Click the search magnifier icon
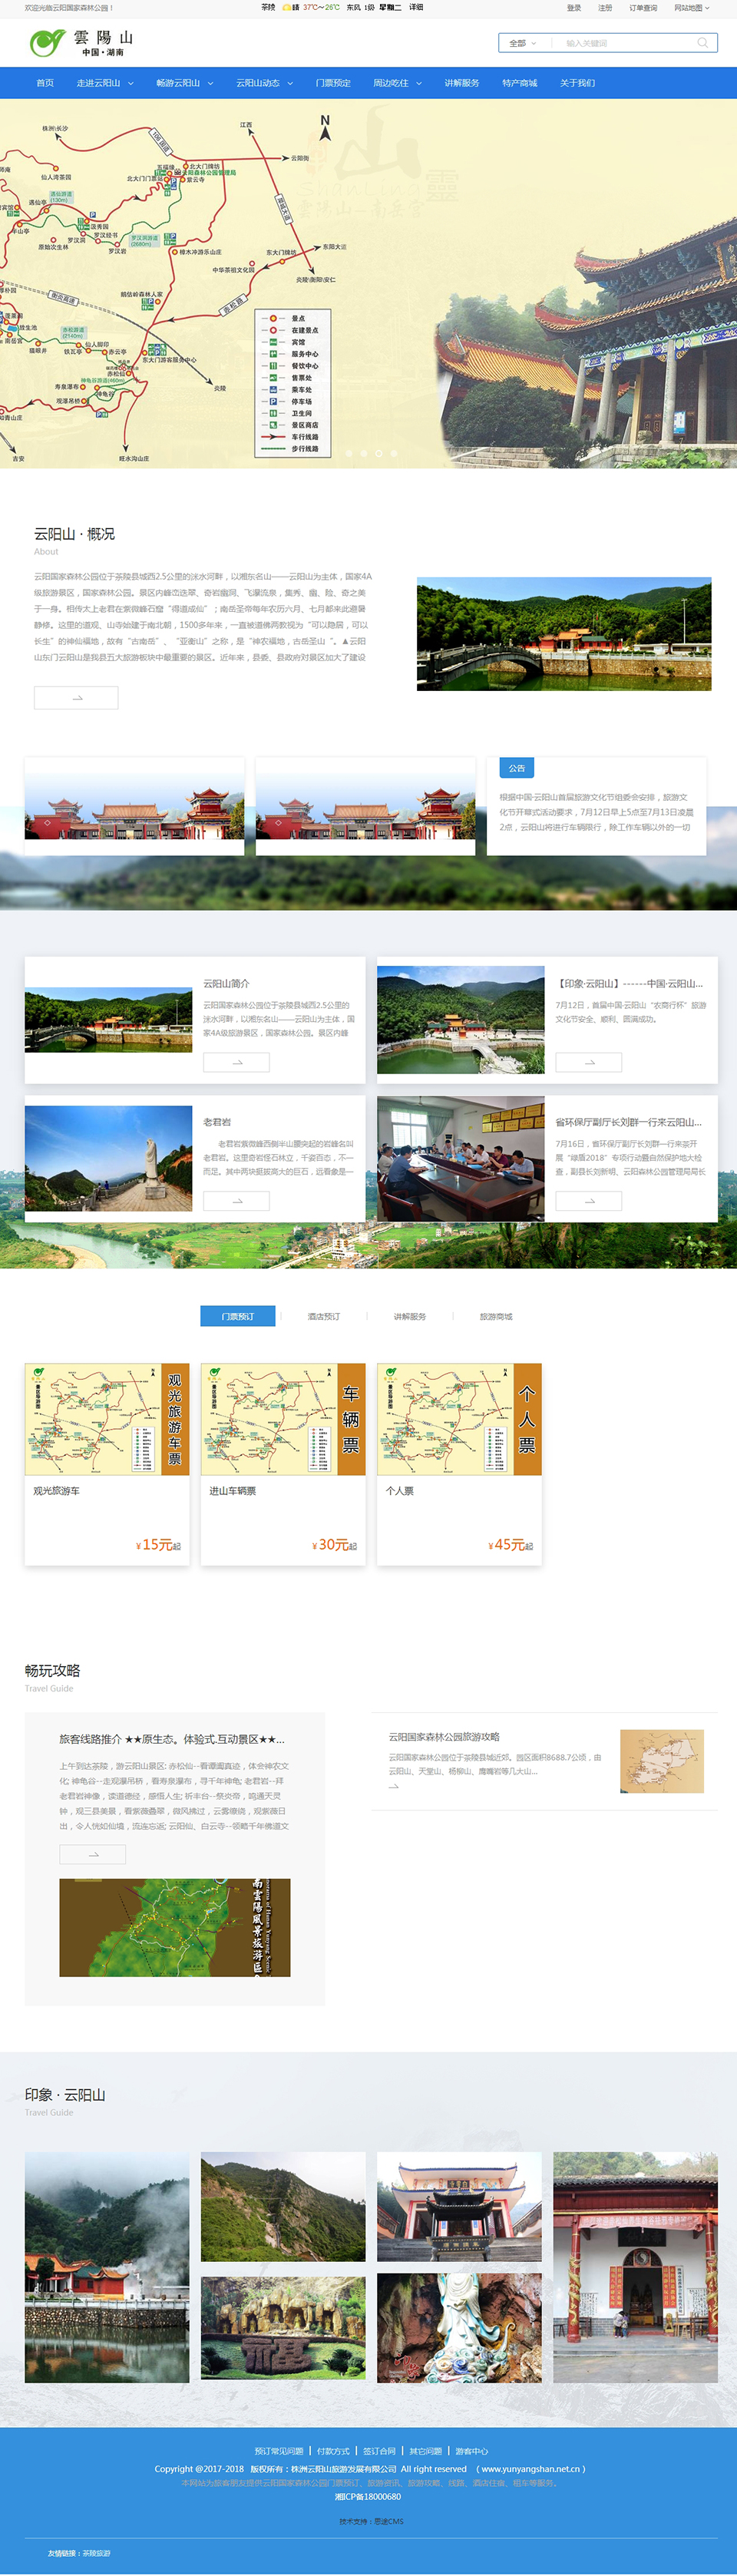 pyautogui.click(x=702, y=43)
